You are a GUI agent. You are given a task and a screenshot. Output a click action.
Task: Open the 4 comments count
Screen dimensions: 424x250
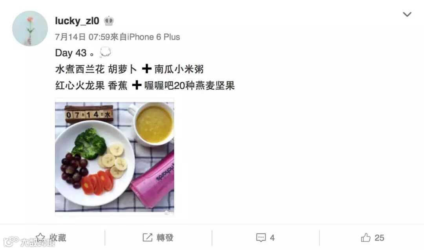272,238
